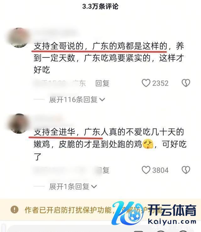Reply to first comment via 回复

click(102, 83)
